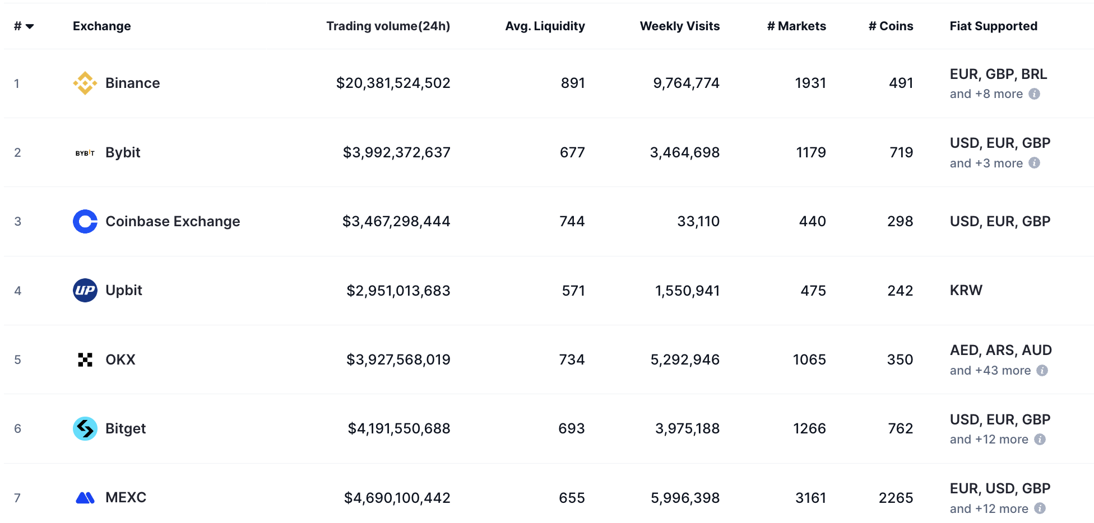Click info icon beside Bitget's +12 more
The width and height of the screenshot is (1094, 523).
click(1040, 440)
